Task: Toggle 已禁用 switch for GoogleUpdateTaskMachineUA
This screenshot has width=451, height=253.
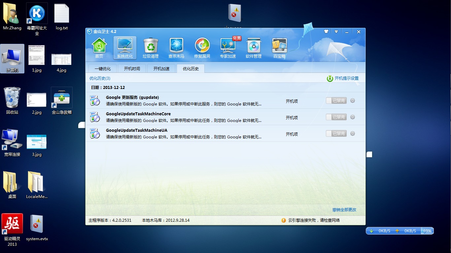Action: tap(336, 133)
